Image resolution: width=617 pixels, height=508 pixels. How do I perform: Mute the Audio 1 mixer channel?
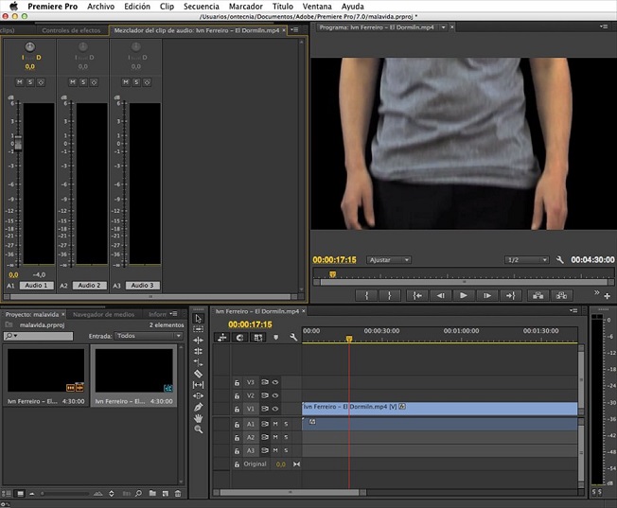pyautogui.click(x=18, y=82)
